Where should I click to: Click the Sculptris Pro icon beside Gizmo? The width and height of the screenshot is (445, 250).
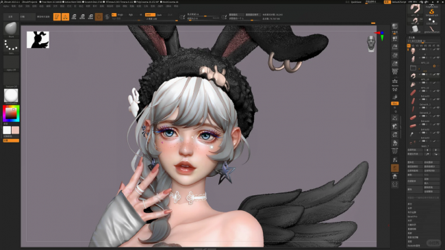[107, 16]
